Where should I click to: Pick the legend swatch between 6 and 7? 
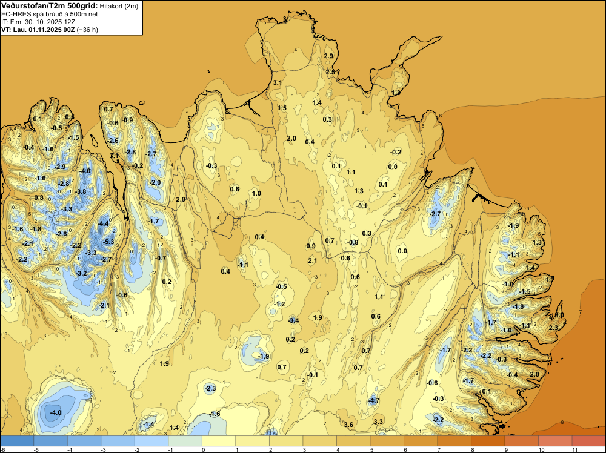pyautogui.click(x=421, y=441)
